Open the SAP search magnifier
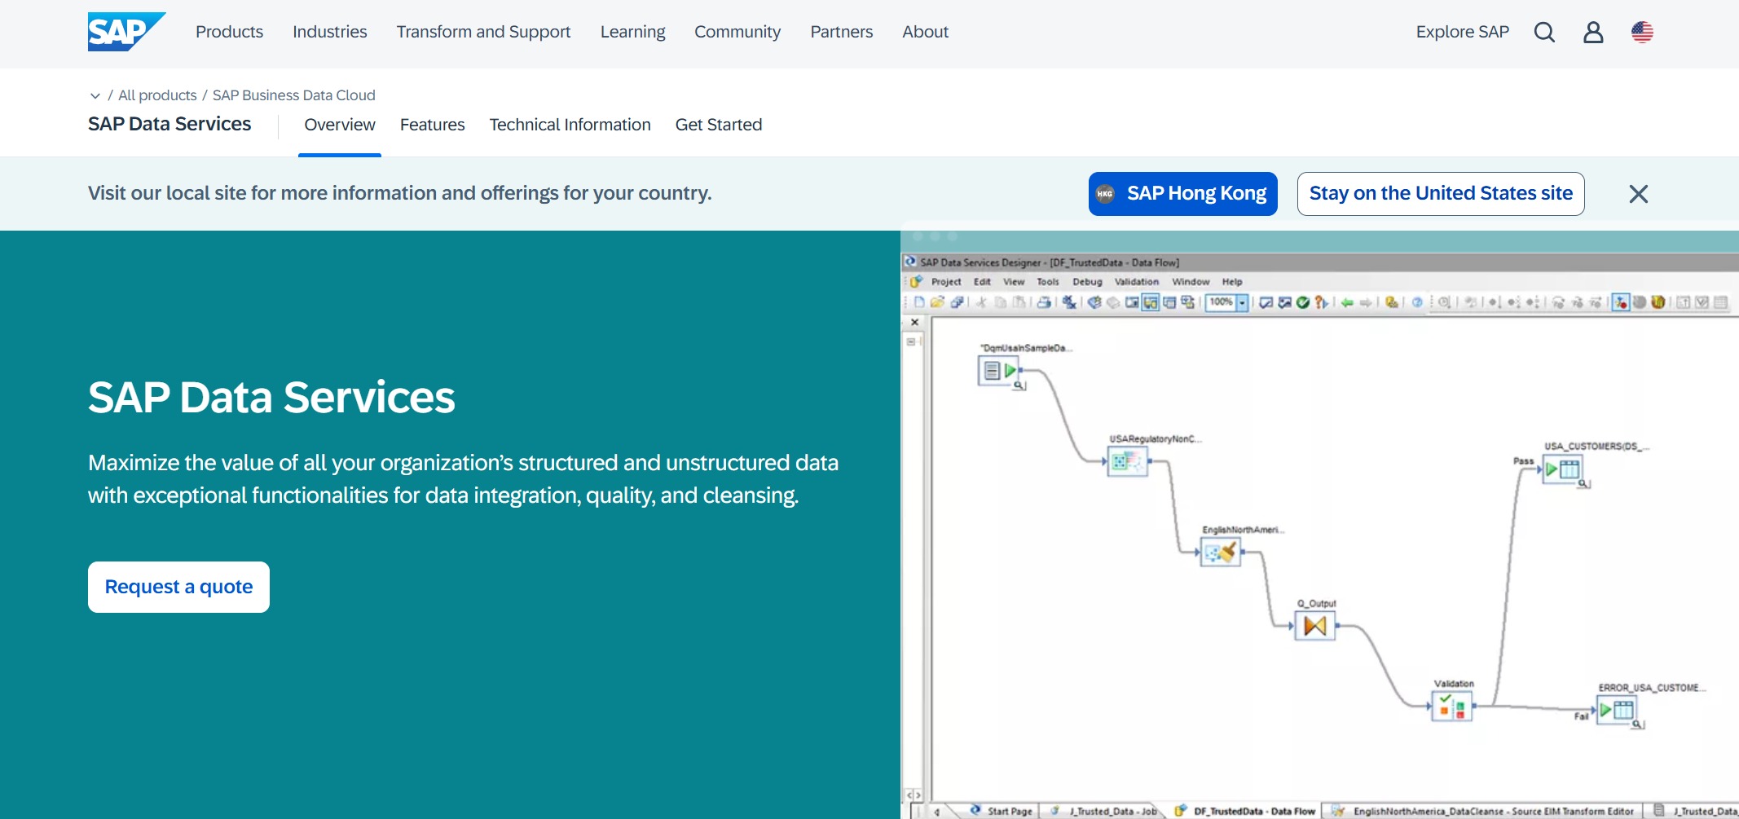This screenshot has height=819, width=1739. 1544,32
